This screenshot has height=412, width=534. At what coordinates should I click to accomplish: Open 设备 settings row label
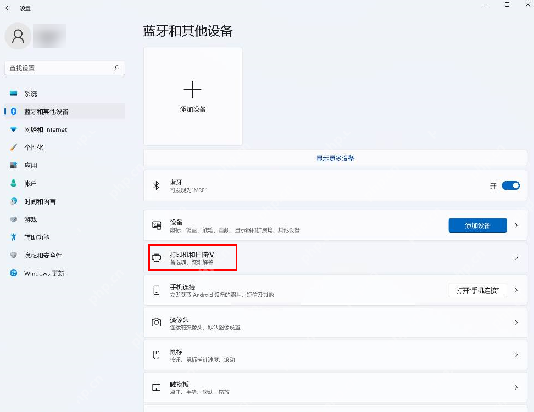(x=176, y=222)
